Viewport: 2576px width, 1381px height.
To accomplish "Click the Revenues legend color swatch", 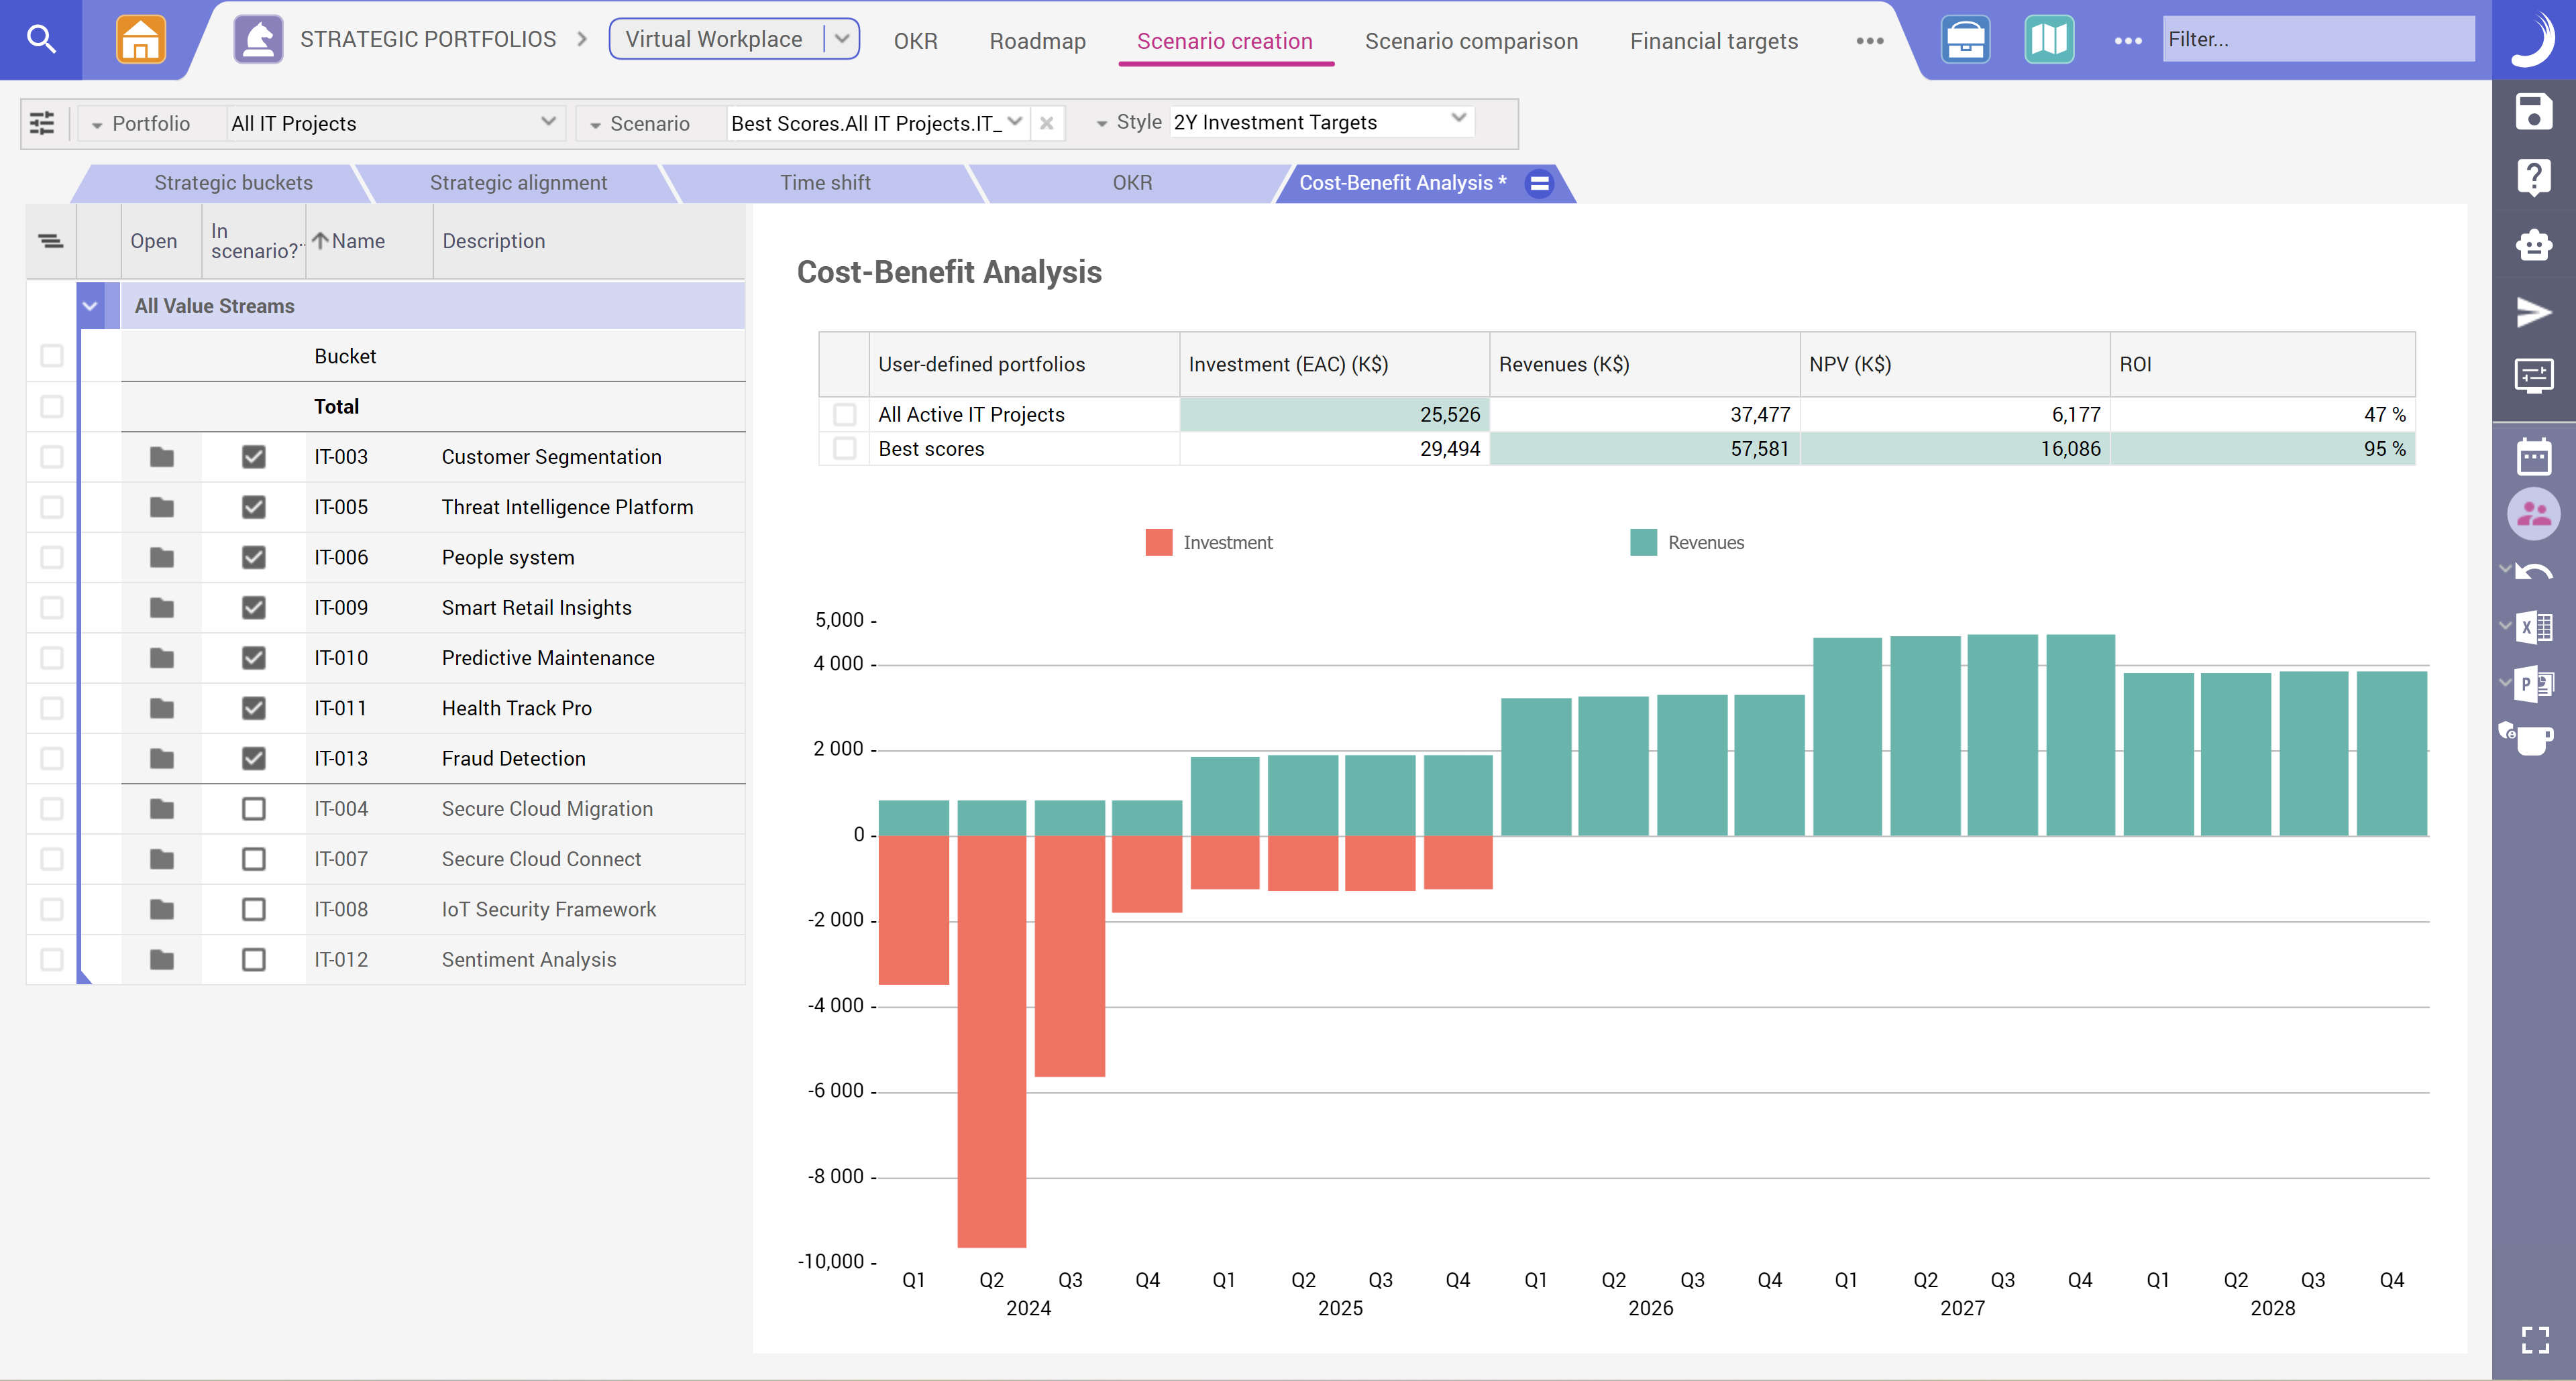I will [x=1643, y=542].
